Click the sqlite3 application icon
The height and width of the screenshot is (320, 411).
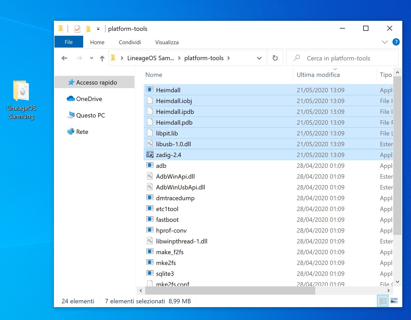150,273
